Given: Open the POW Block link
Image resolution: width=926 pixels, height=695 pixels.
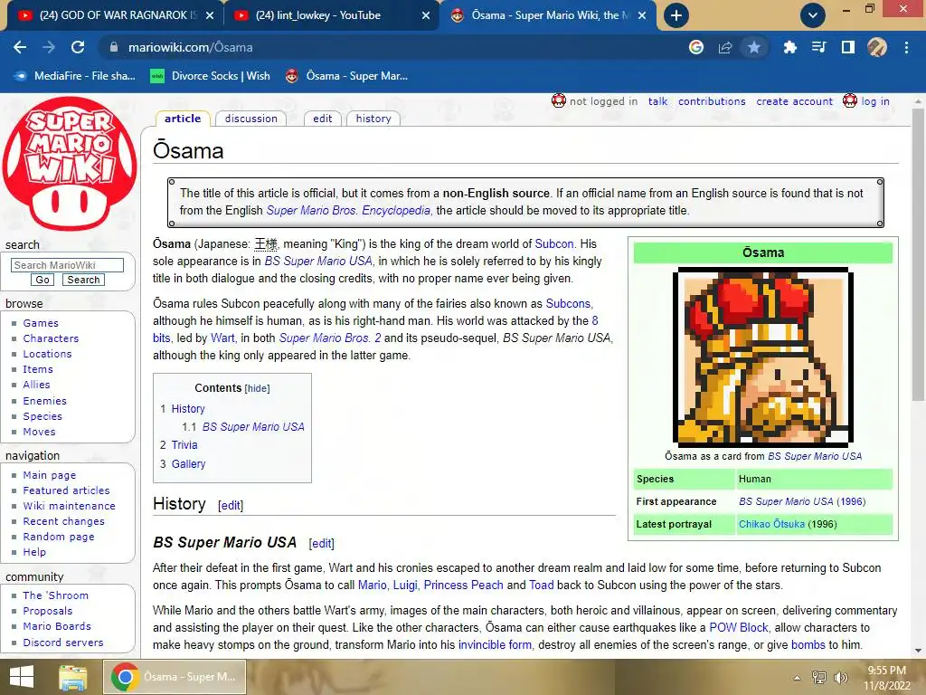Looking at the screenshot, I should [x=739, y=627].
